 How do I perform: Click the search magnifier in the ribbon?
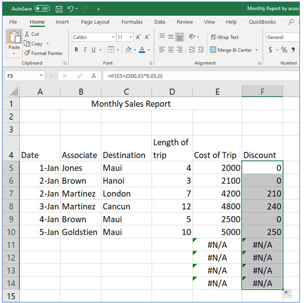291,22
